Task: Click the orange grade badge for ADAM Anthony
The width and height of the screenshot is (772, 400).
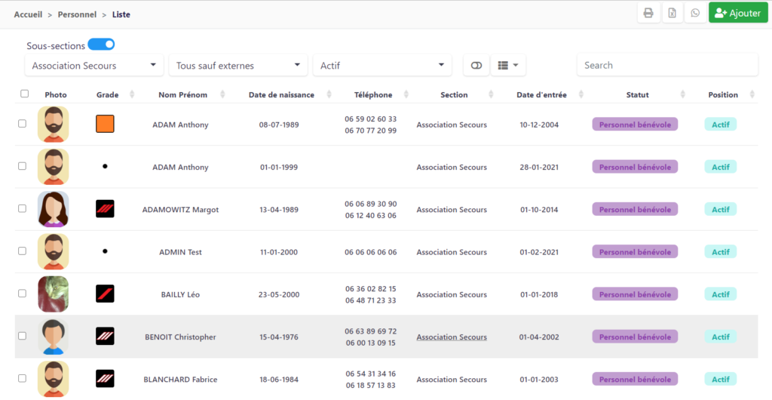Action: (105, 124)
